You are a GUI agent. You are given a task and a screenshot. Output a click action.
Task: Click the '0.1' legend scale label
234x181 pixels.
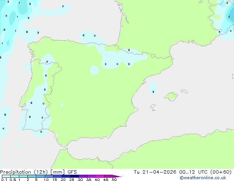(4, 180)
